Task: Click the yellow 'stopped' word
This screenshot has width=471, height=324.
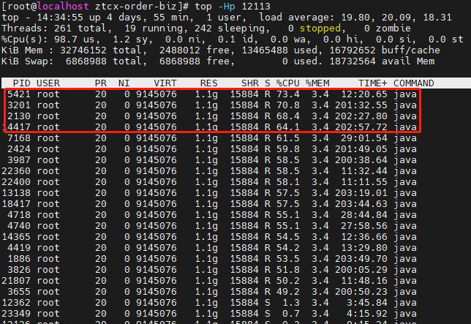Action: pos(320,29)
